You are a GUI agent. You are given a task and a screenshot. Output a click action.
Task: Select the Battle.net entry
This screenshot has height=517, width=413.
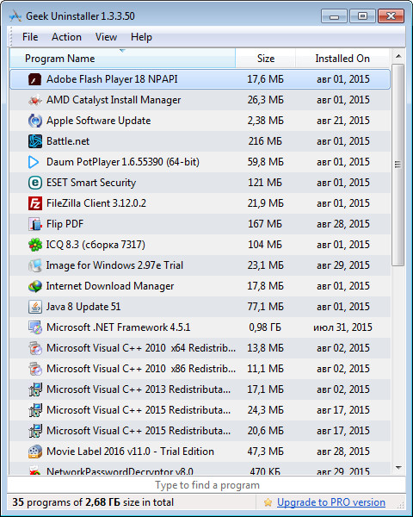pyautogui.click(x=200, y=141)
